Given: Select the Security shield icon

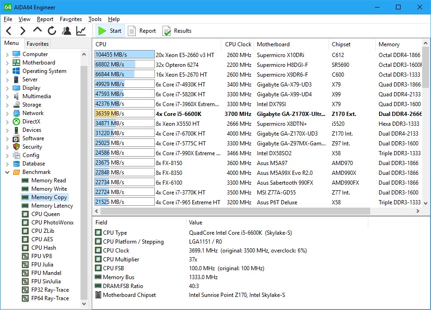Looking at the screenshot, I should [x=16, y=147].
